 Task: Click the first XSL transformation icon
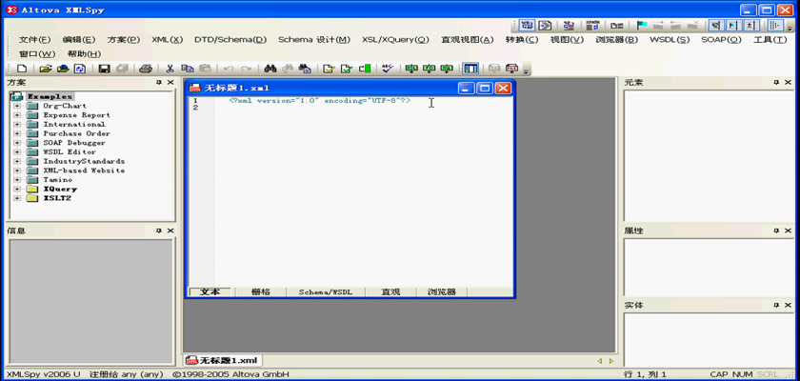(x=411, y=69)
